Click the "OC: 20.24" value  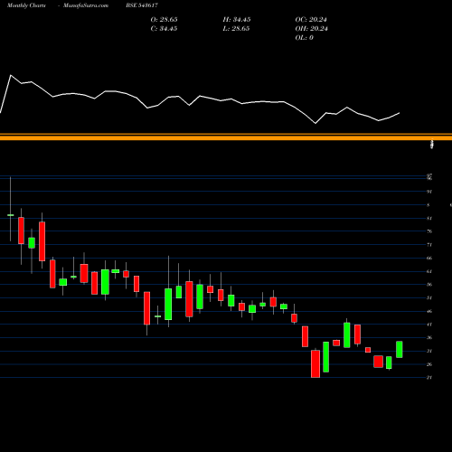(x=311, y=20)
